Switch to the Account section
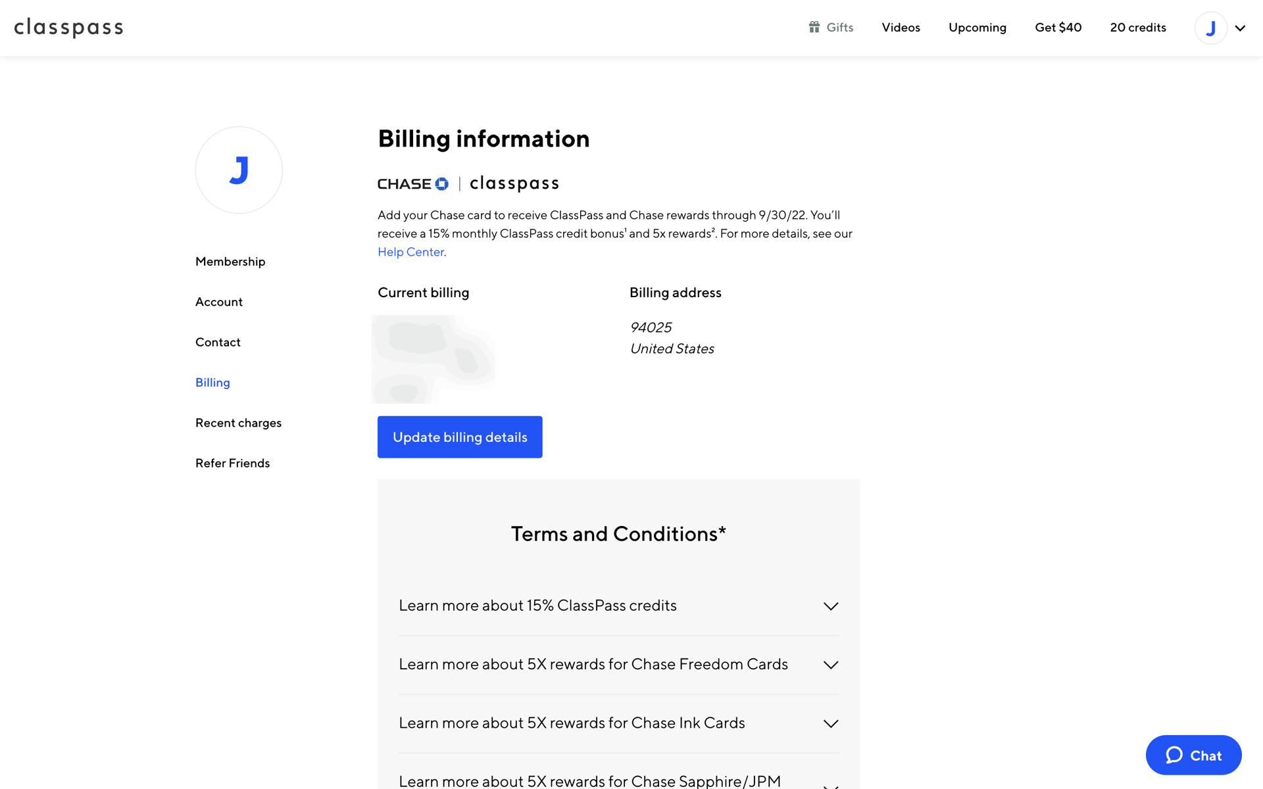This screenshot has height=789, width=1263. (219, 302)
